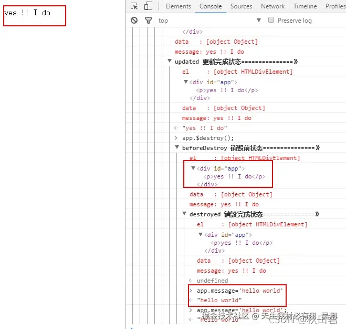Toggle the device mode icon
Image resolution: width=346 pixels, height=329 pixels.
pos(148,6)
